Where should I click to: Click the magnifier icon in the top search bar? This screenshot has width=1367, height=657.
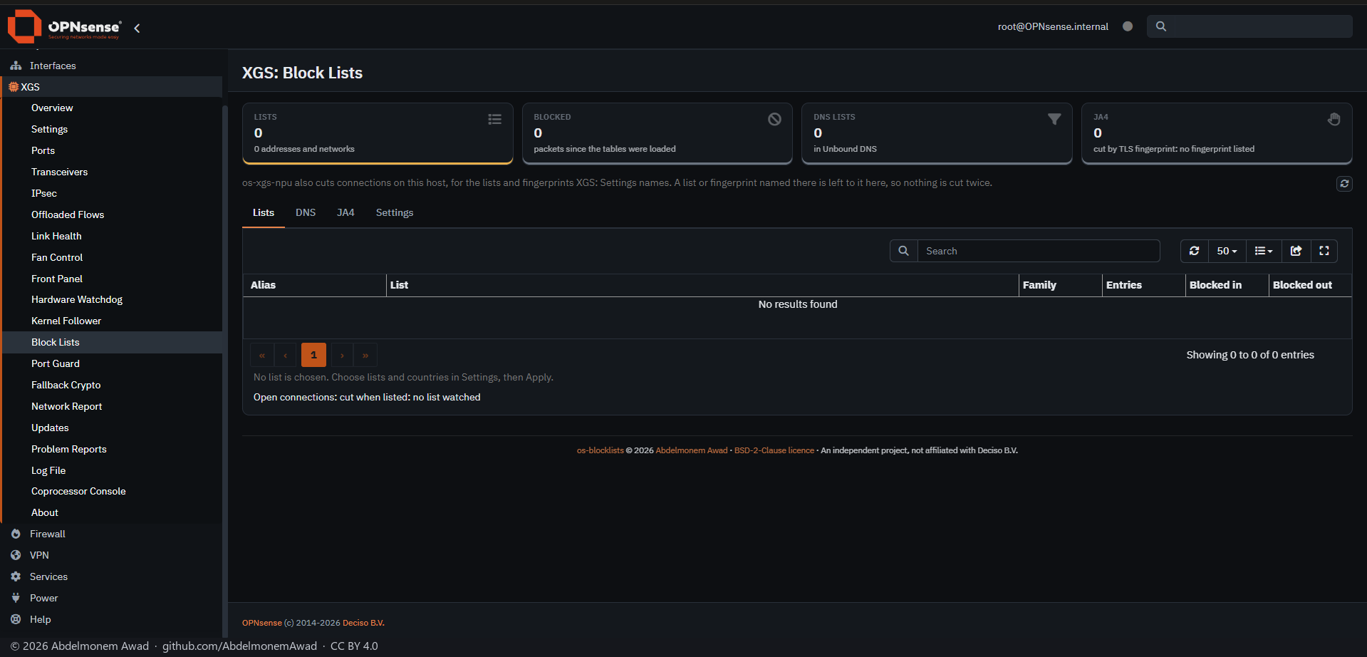click(x=1161, y=26)
